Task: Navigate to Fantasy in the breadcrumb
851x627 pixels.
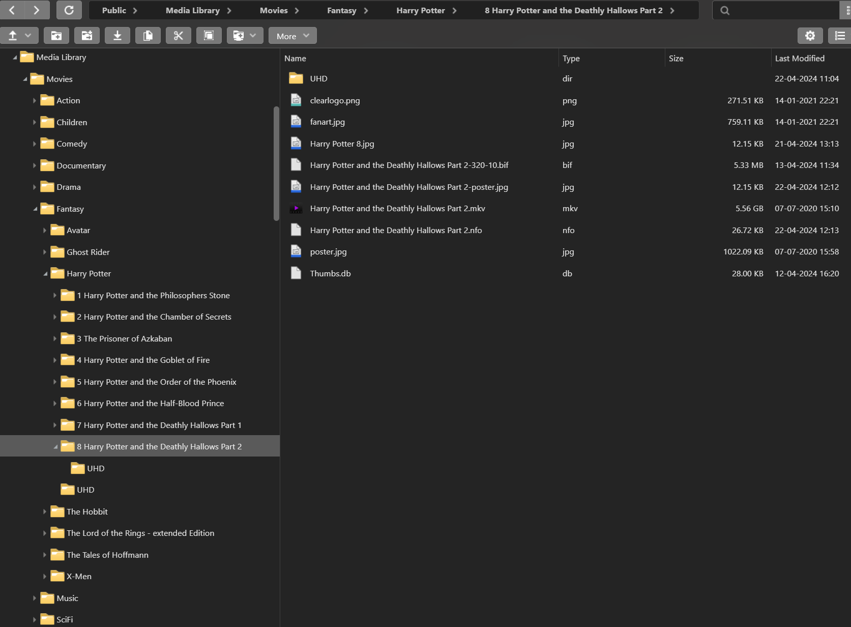Action: pyautogui.click(x=342, y=10)
